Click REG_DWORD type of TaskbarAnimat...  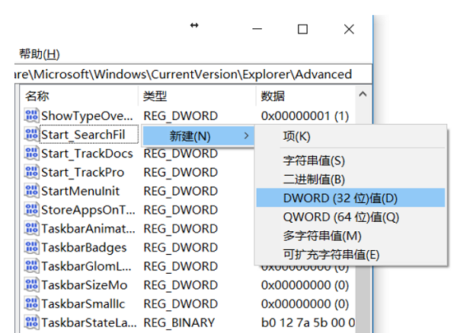click(x=181, y=229)
